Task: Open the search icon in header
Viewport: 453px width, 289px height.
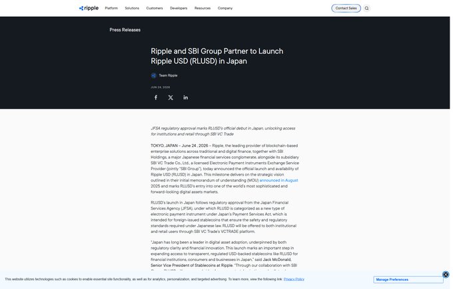Action: point(366,9)
